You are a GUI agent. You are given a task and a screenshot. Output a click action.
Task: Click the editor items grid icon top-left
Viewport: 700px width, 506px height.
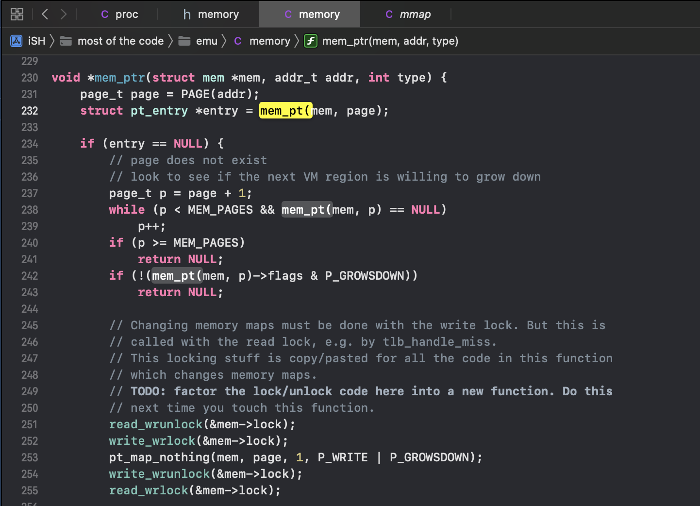point(17,14)
